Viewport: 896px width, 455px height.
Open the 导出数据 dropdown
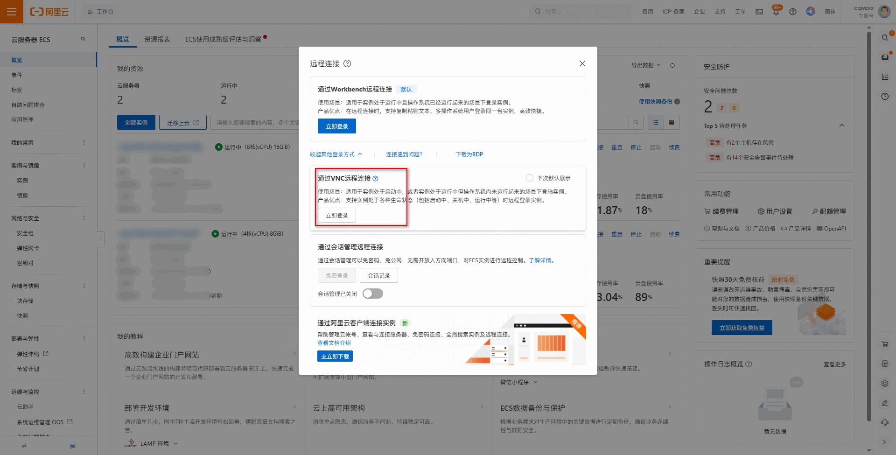point(646,65)
